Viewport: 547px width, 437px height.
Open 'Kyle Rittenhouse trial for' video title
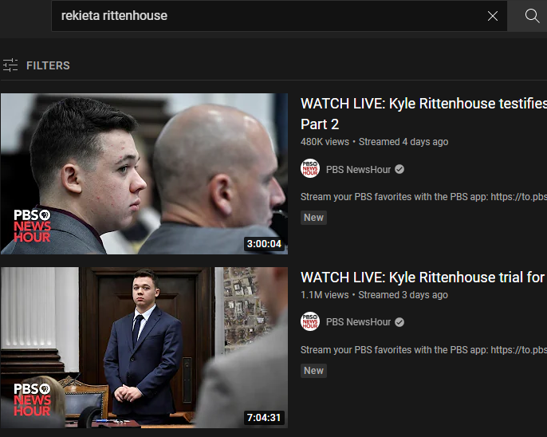(423, 278)
